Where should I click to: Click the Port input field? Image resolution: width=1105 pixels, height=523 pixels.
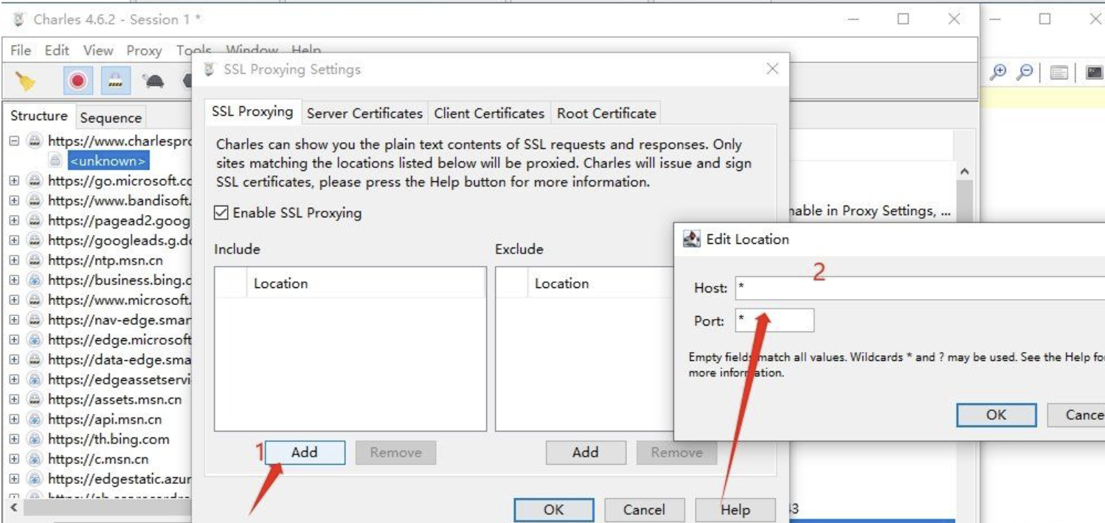775,320
